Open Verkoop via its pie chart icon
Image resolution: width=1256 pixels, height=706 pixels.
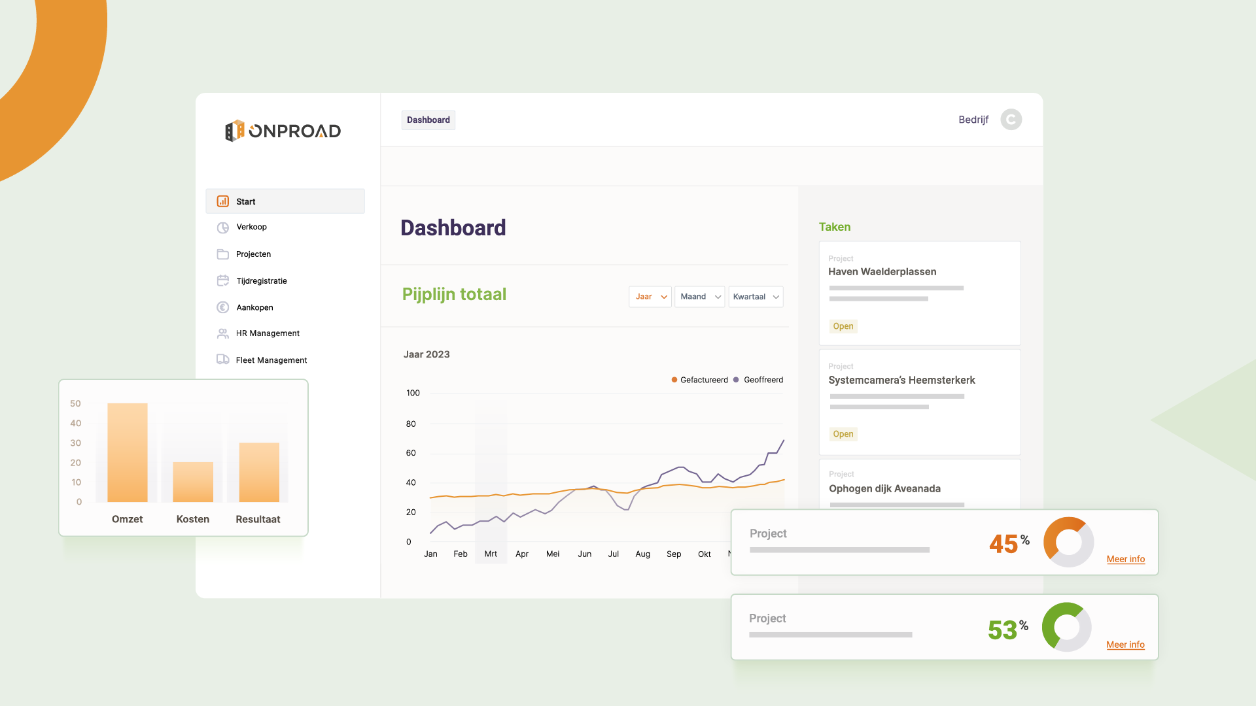tap(223, 227)
